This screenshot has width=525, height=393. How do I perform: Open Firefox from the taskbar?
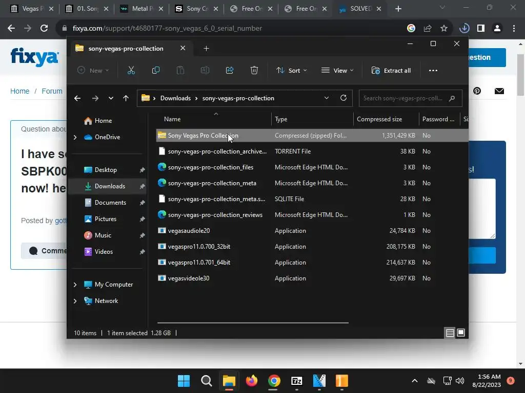click(251, 381)
